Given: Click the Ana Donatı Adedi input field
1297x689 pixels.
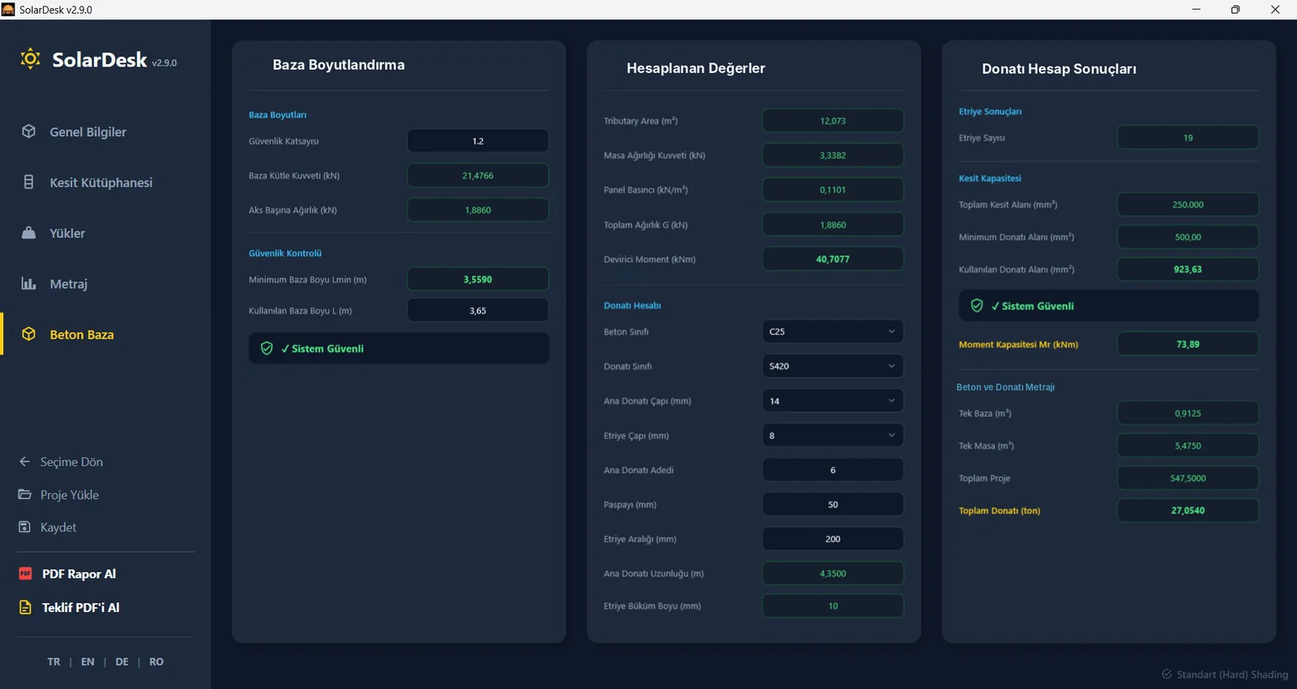Looking at the screenshot, I should (833, 470).
